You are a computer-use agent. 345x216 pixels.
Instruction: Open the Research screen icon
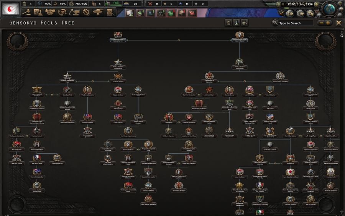point(38,13)
